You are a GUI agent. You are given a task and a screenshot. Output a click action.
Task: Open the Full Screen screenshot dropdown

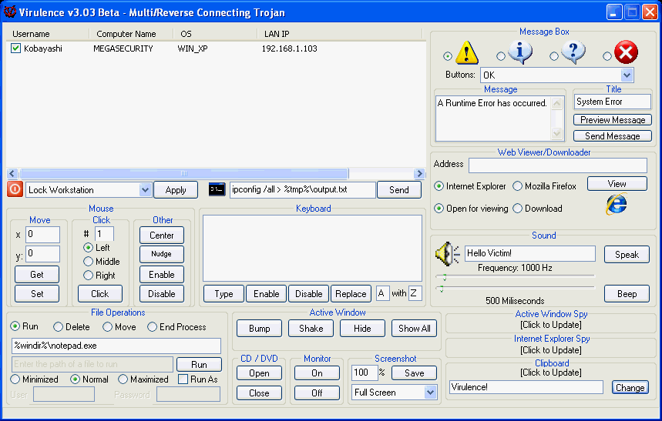click(430, 393)
